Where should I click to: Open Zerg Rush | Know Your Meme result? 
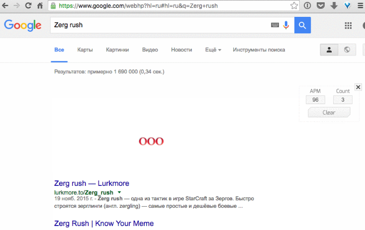(x=104, y=223)
